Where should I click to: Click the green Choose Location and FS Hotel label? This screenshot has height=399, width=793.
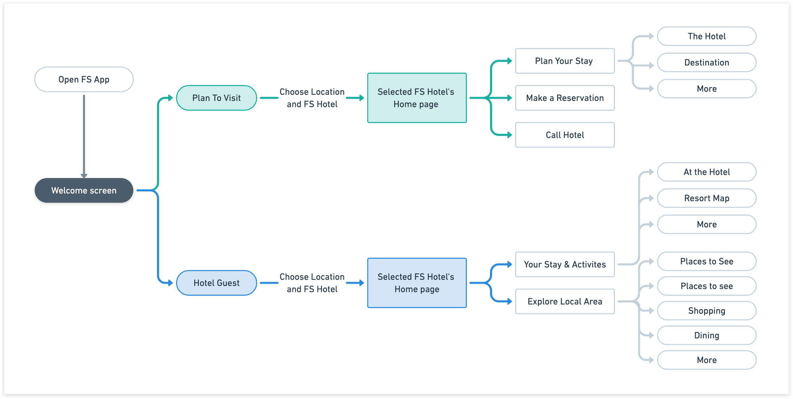tap(312, 98)
